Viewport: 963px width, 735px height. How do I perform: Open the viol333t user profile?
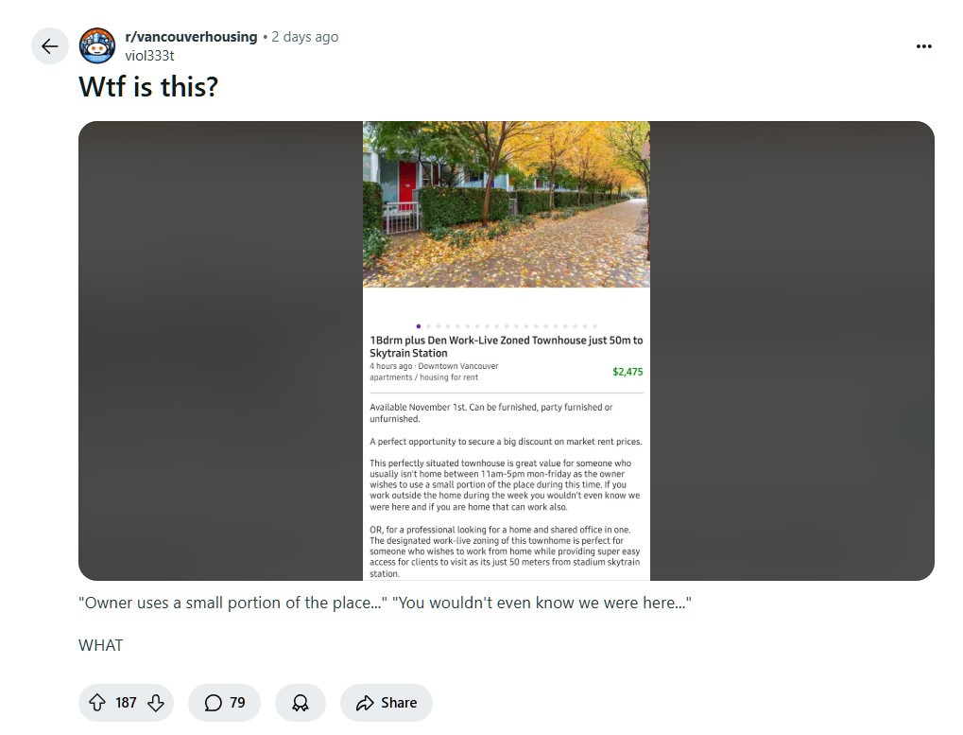click(x=149, y=55)
